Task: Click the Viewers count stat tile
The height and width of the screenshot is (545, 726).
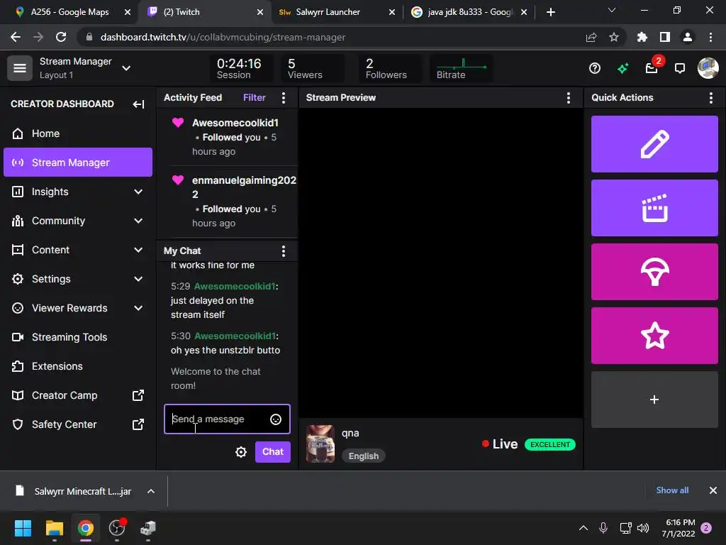Action: [313, 68]
